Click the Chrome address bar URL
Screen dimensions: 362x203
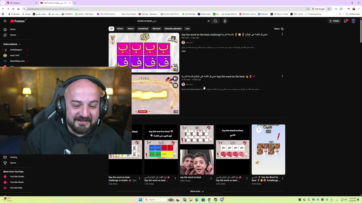pos(53,9)
